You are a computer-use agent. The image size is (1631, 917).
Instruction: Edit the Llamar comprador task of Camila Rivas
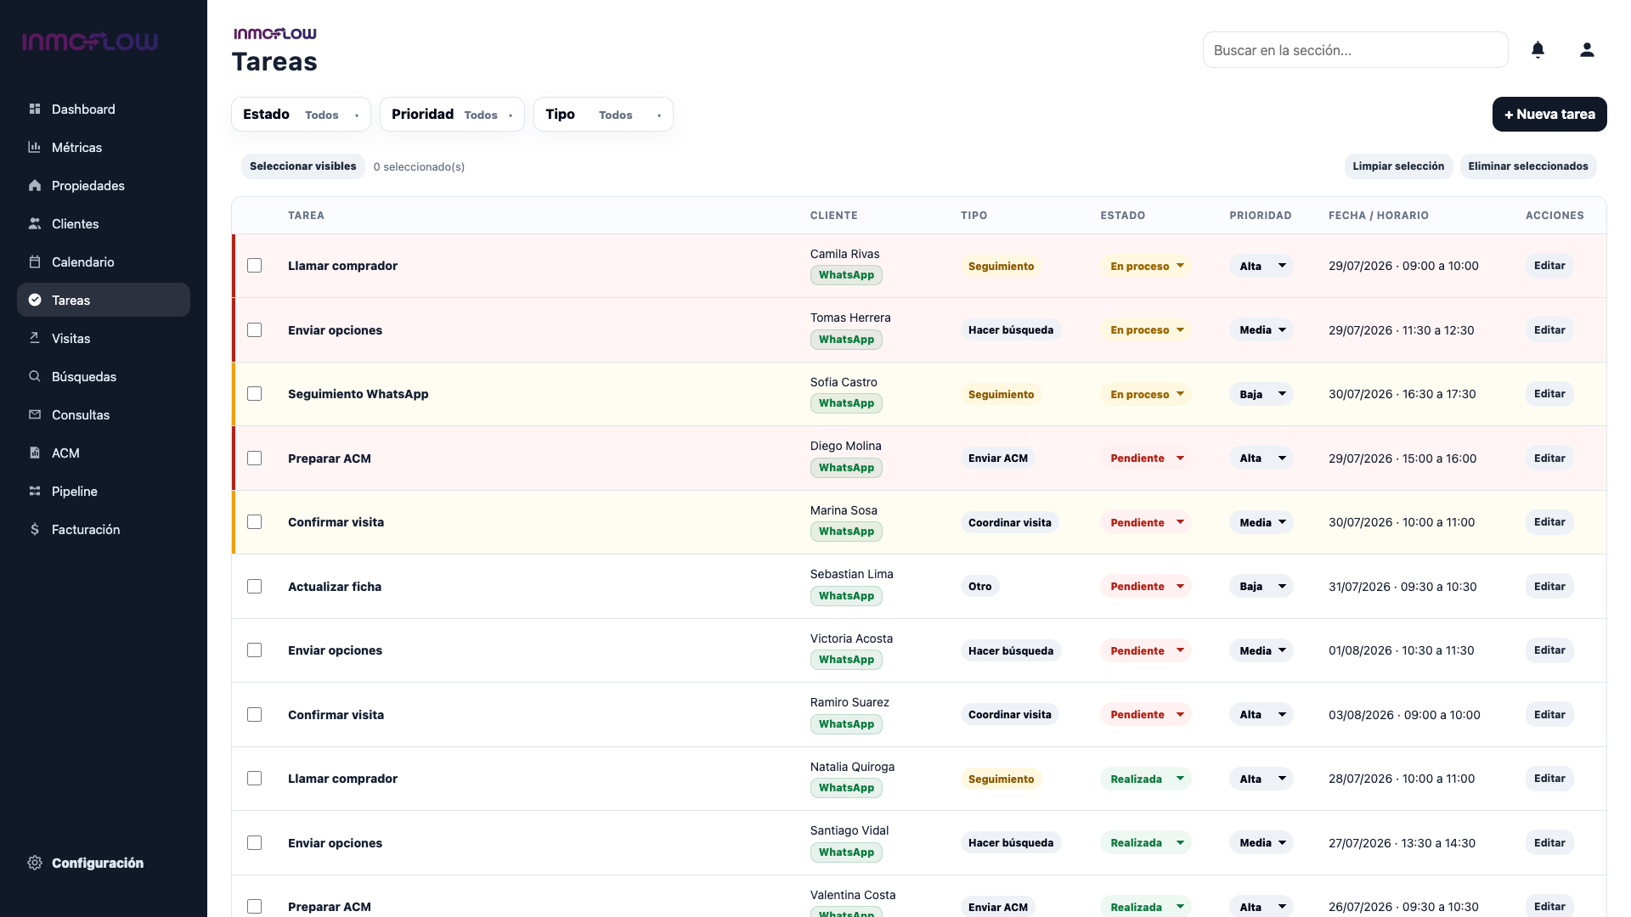[1549, 266]
